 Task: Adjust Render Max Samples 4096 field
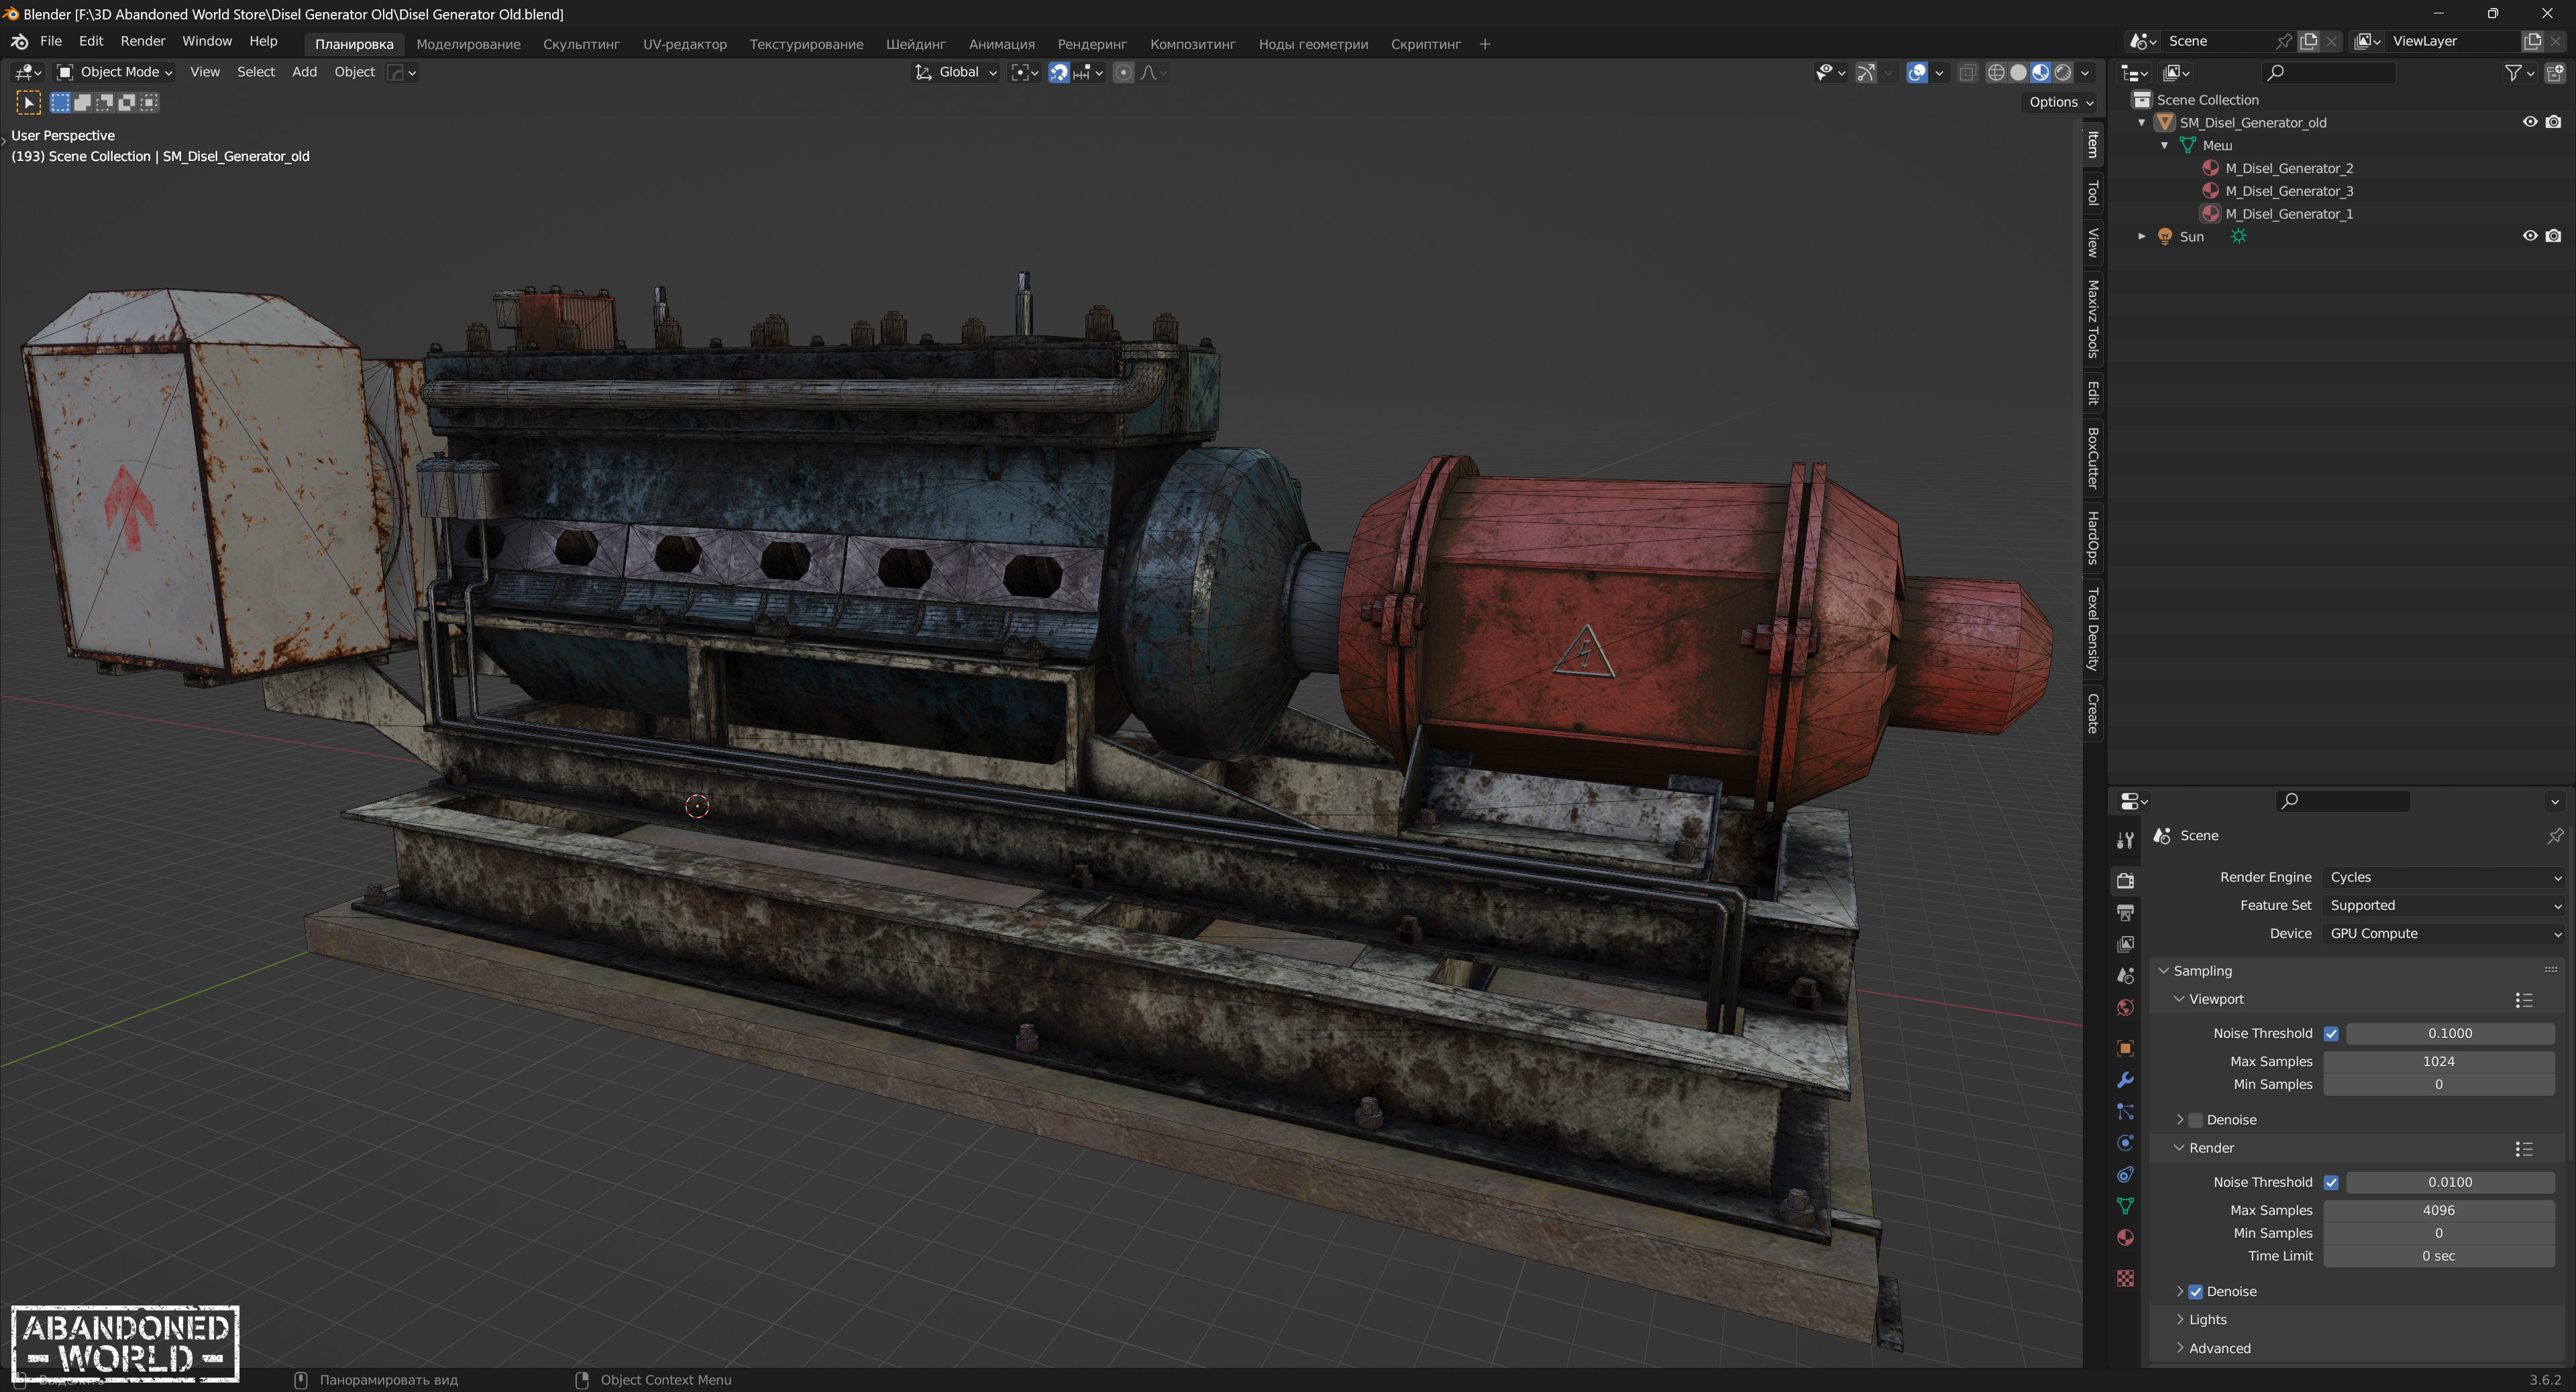(x=2438, y=1211)
